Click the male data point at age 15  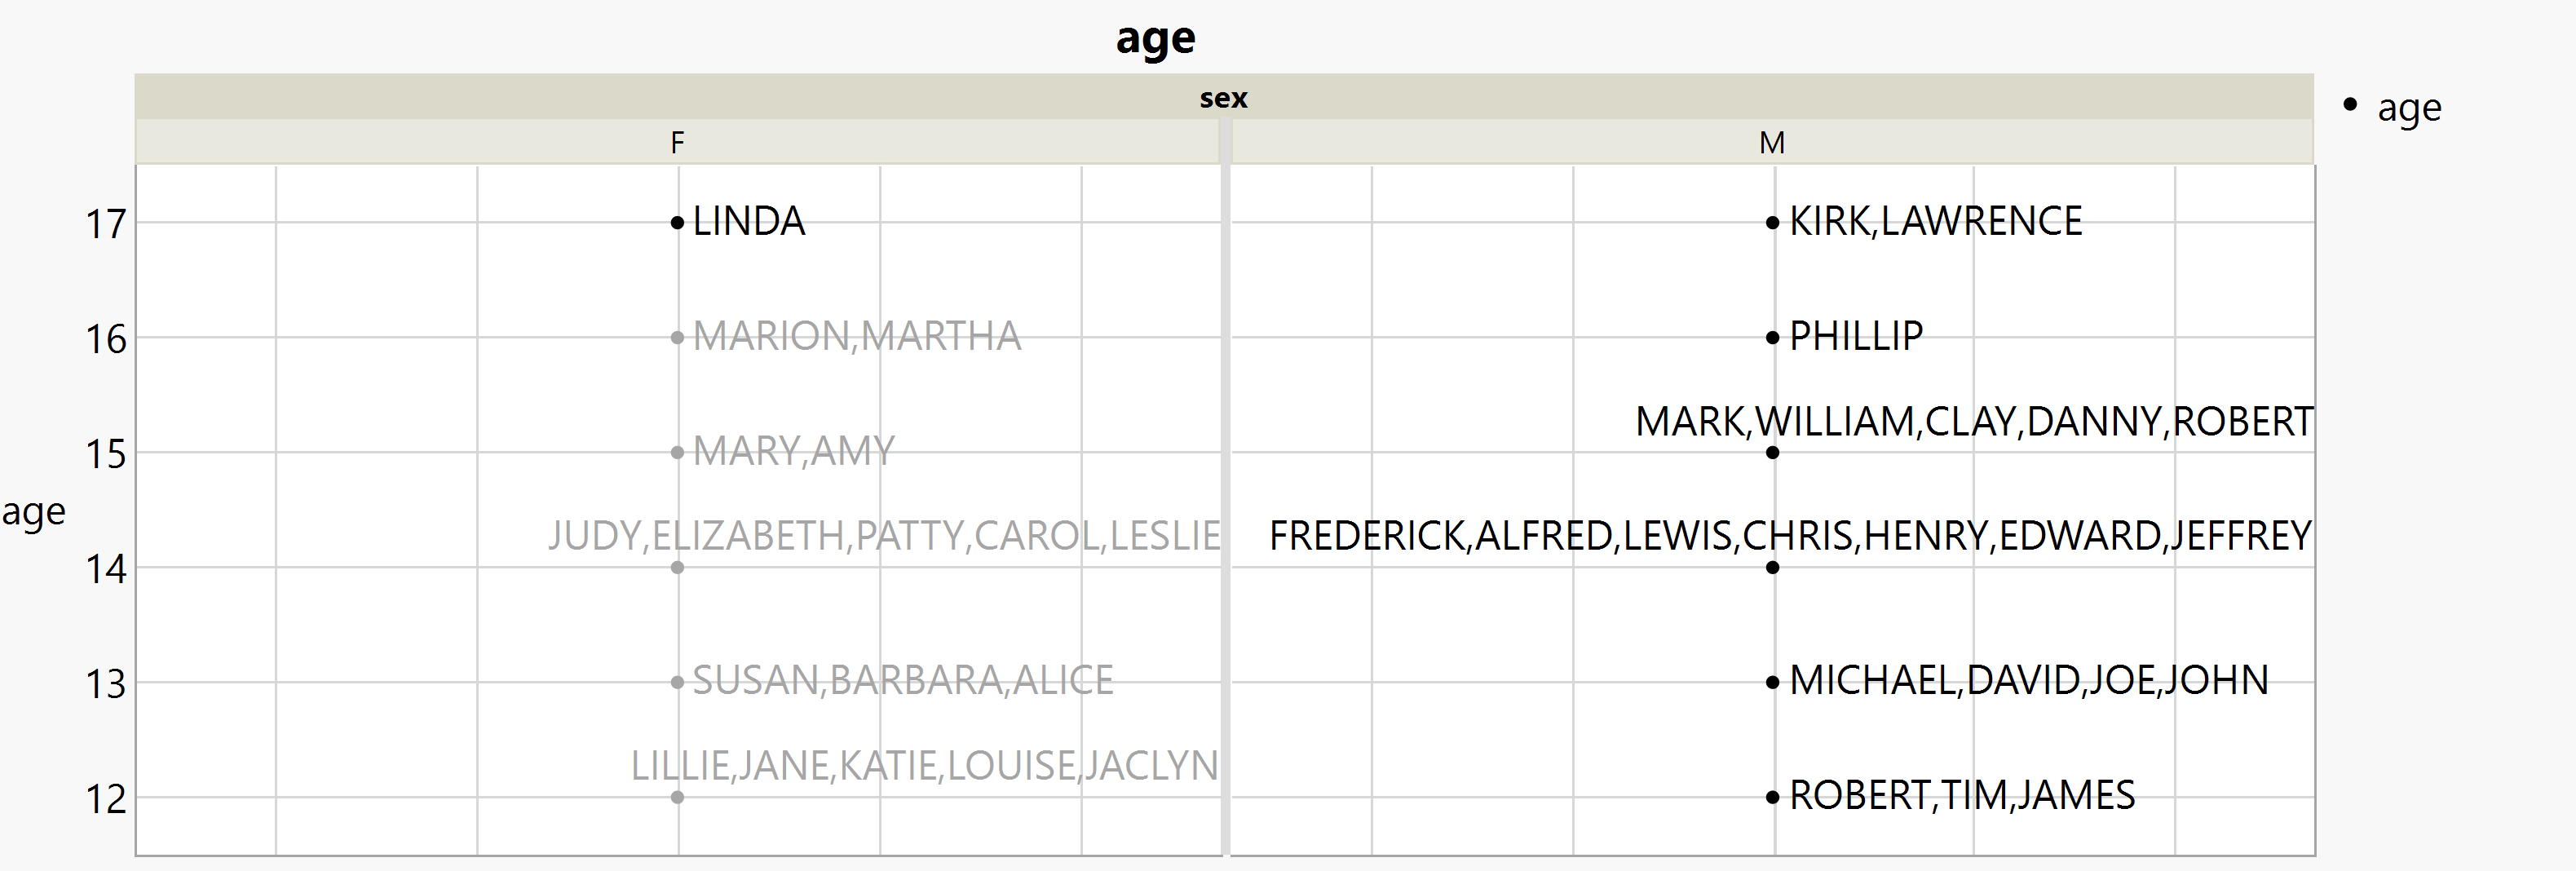[1772, 452]
